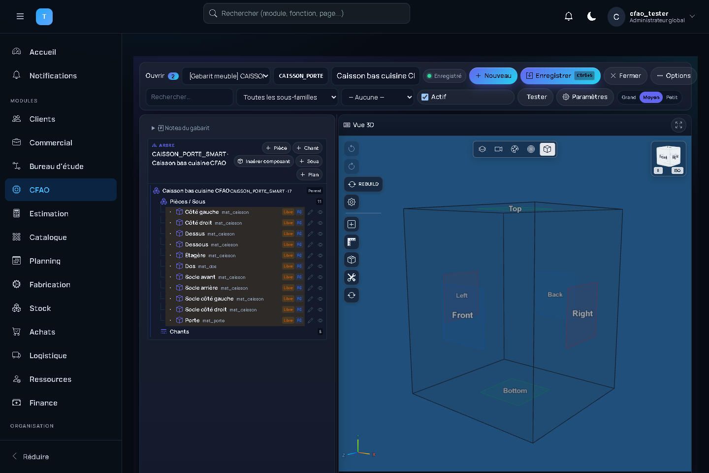
Task: Select the Petit size option
Action: pos(672,98)
